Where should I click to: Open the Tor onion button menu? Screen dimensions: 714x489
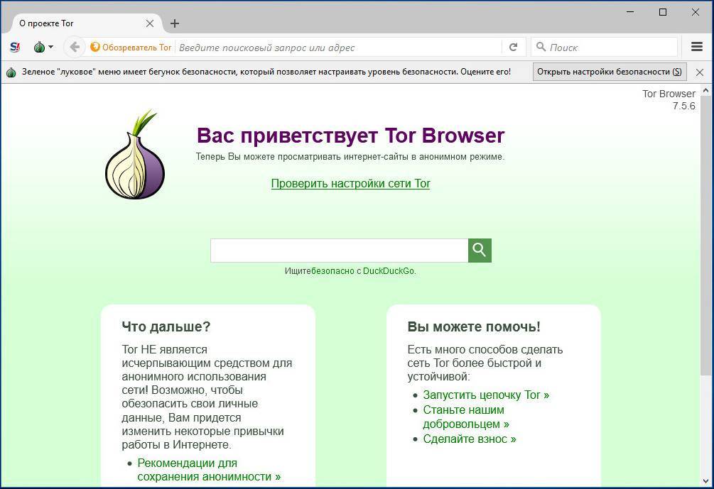click(43, 48)
